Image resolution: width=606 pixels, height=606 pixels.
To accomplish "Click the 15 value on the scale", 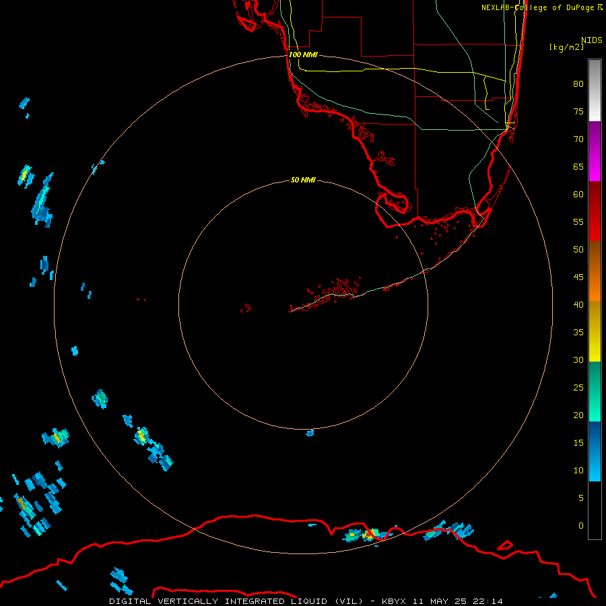I will click(578, 443).
